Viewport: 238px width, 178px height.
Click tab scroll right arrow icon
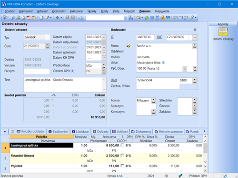205,131
